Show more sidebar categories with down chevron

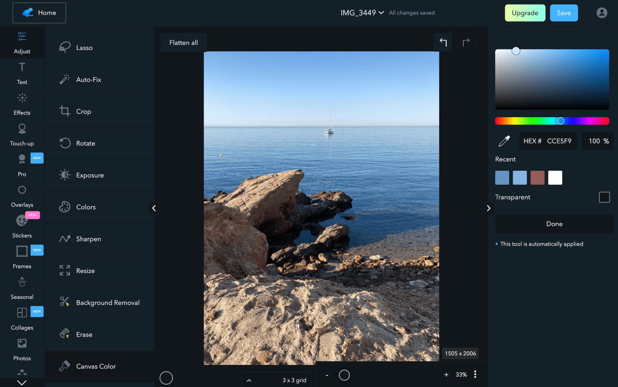[x=22, y=382]
